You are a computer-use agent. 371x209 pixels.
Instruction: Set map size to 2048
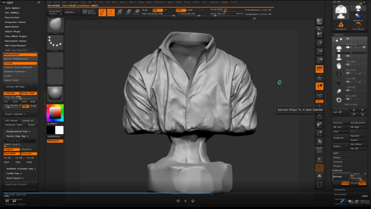pos(24,102)
